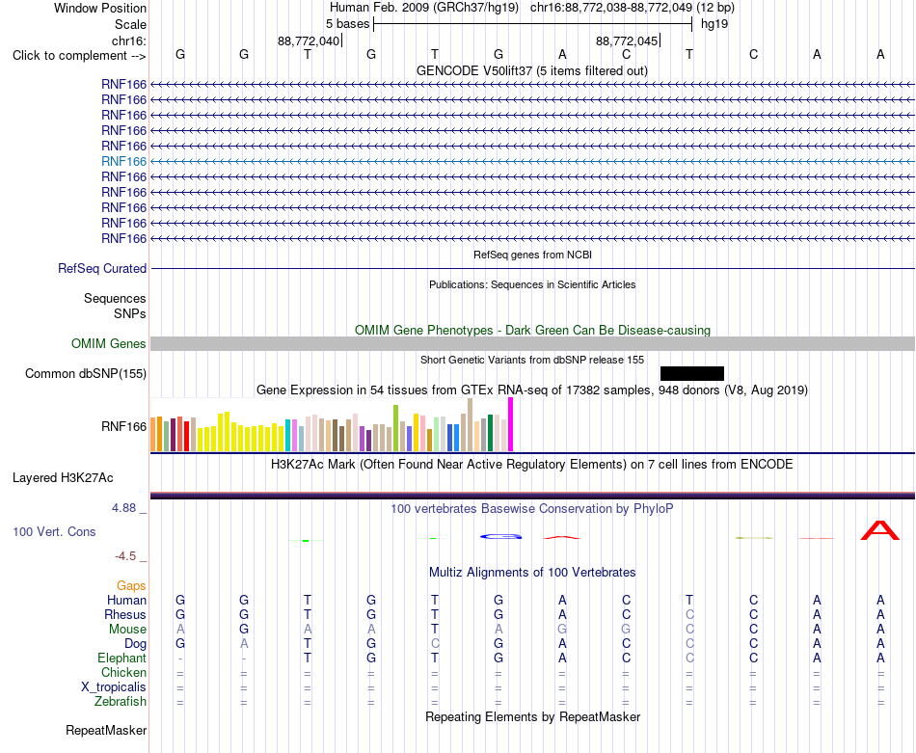This screenshot has width=916, height=753.
Task: Click the black dbSNP variant block
Action: click(691, 373)
